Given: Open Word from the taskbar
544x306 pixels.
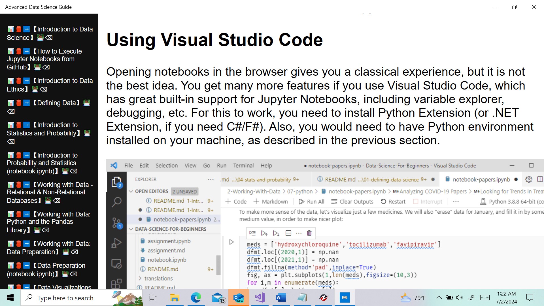Looking at the screenshot, I should click(281, 297).
